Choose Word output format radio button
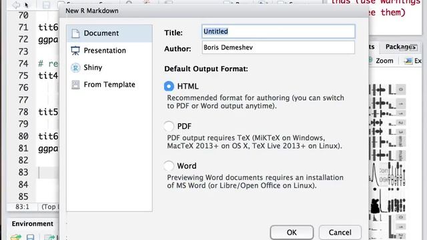This screenshot has height=240, width=427. click(169, 166)
